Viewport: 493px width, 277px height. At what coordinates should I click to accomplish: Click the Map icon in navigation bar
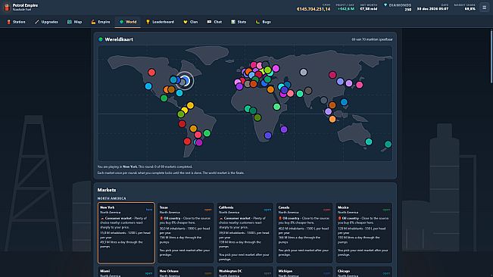coord(70,22)
